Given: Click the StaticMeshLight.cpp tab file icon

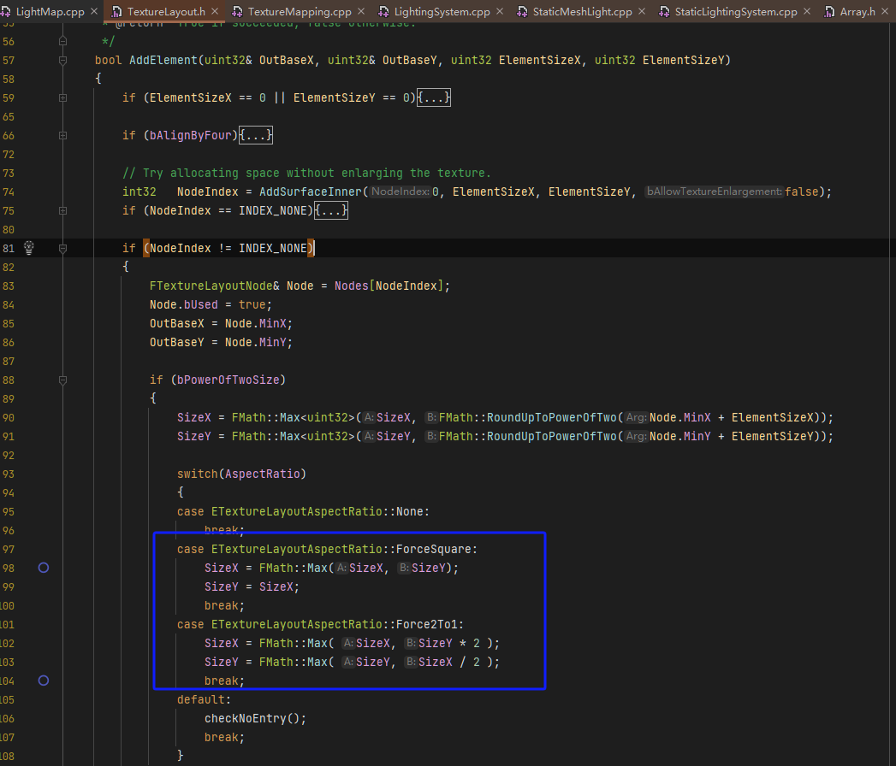Looking at the screenshot, I should click(x=522, y=11).
